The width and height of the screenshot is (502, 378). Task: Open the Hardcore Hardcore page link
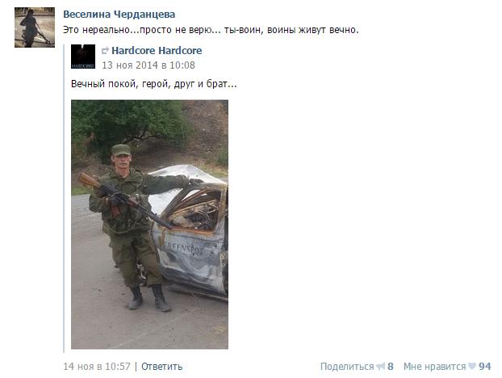coord(157,51)
